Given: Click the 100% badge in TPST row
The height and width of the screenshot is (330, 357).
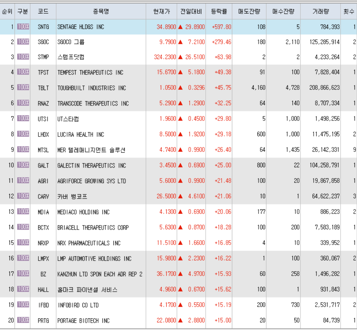Looking at the screenshot, I should tap(23, 72).
